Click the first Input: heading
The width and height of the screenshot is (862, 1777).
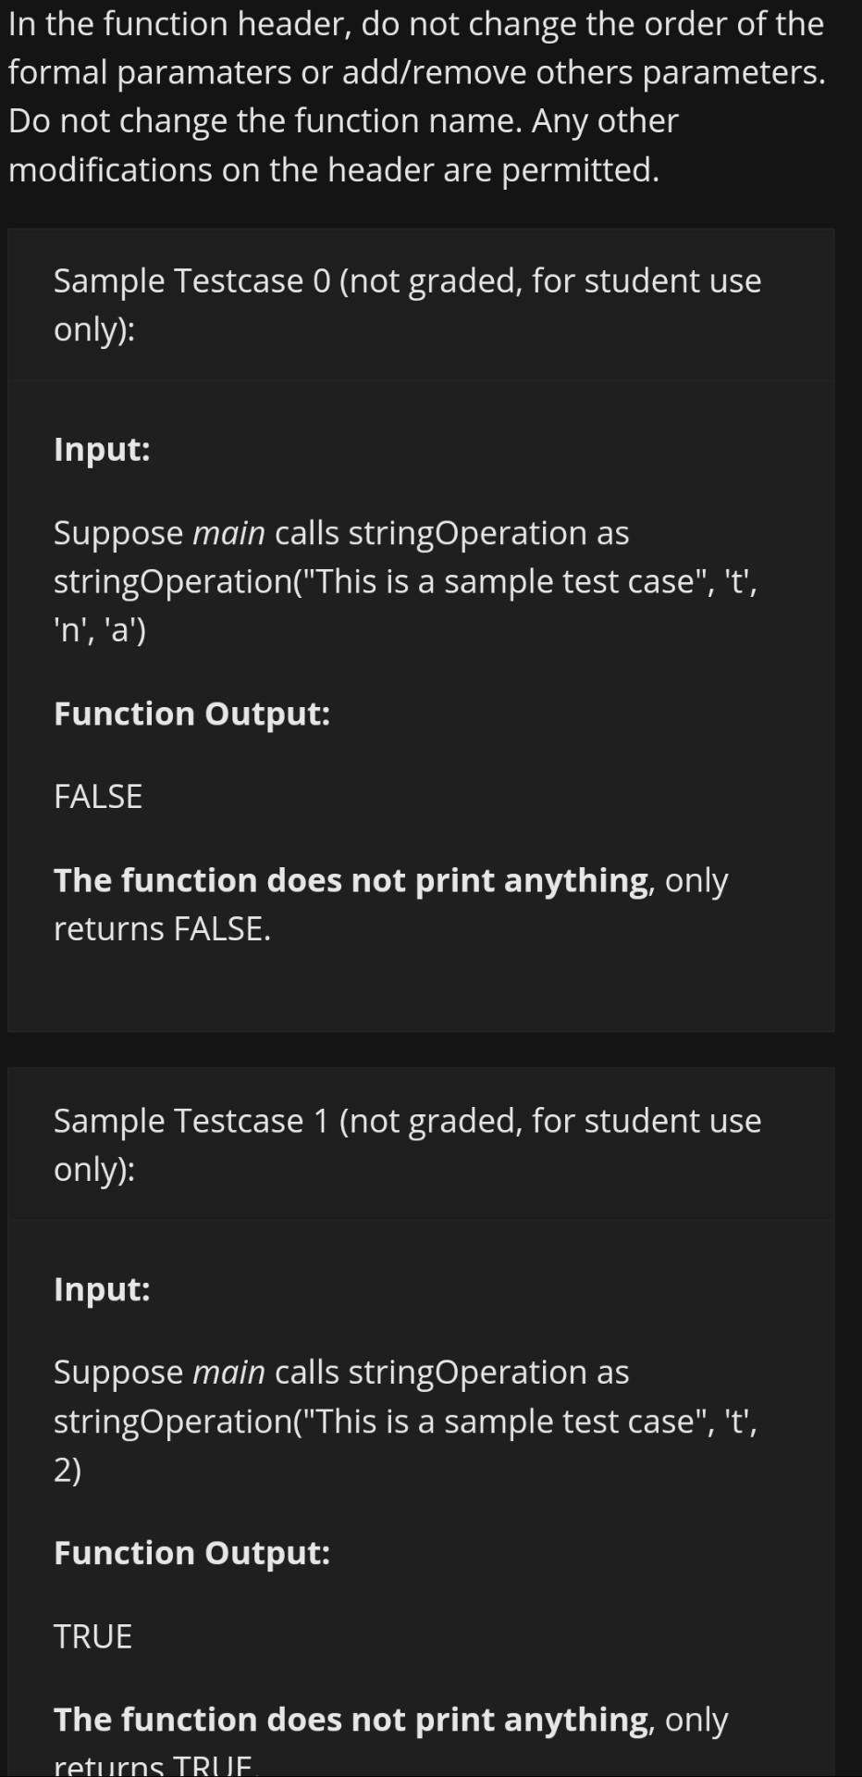102,449
